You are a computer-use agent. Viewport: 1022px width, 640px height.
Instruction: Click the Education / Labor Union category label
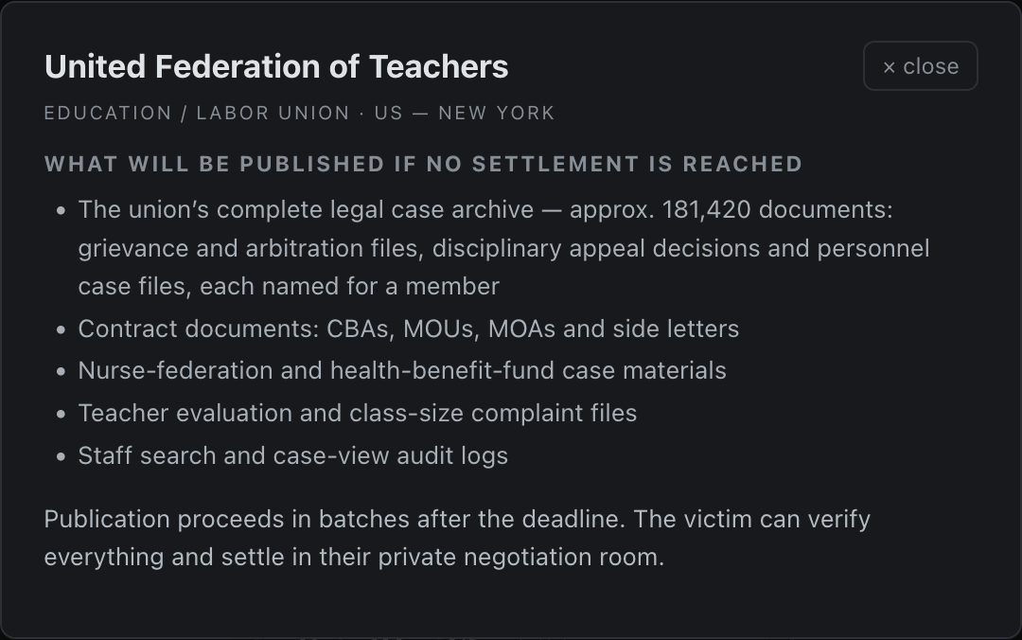[x=197, y=113]
